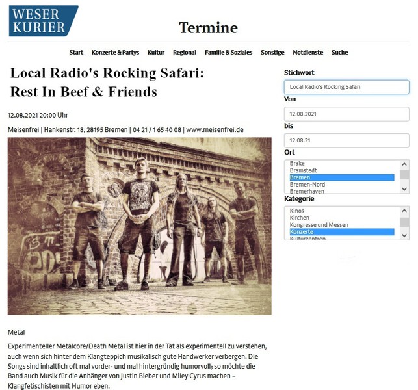Click the Weser Kurier logo
418x390 pixels.
pos(44,21)
